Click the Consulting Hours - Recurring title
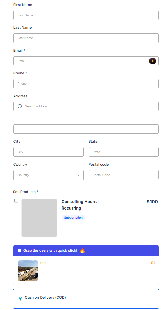The width and height of the screenshot is (167, 310). click(80, 205)
